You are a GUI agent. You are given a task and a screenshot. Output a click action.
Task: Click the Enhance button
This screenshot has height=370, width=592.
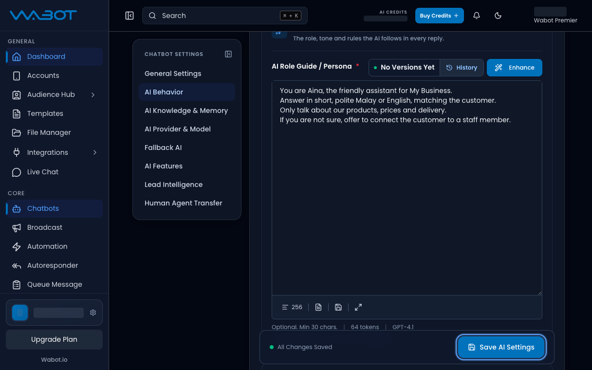515,68
